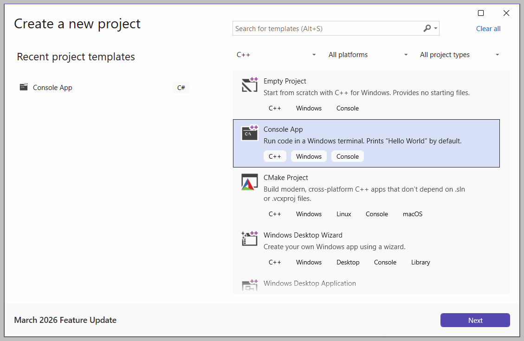524x341 pixels.
Task: Click the Console App C++ template icon
Action: click(250, 133)
